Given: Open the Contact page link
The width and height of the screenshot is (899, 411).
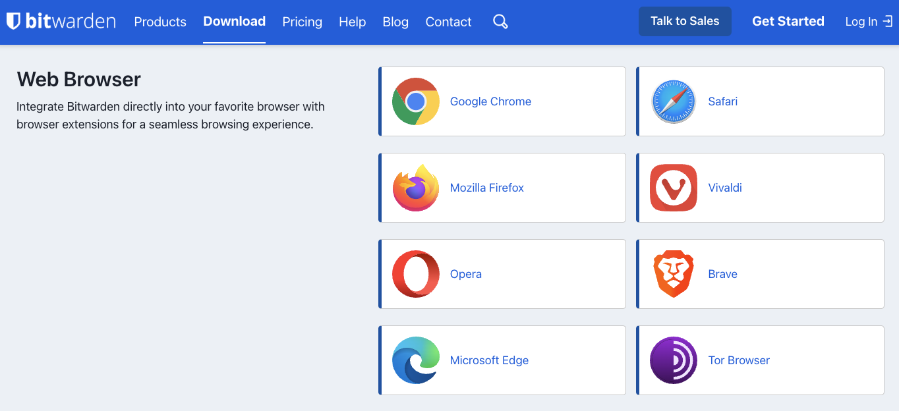Looking at the screenshot, I should (448, 22).
